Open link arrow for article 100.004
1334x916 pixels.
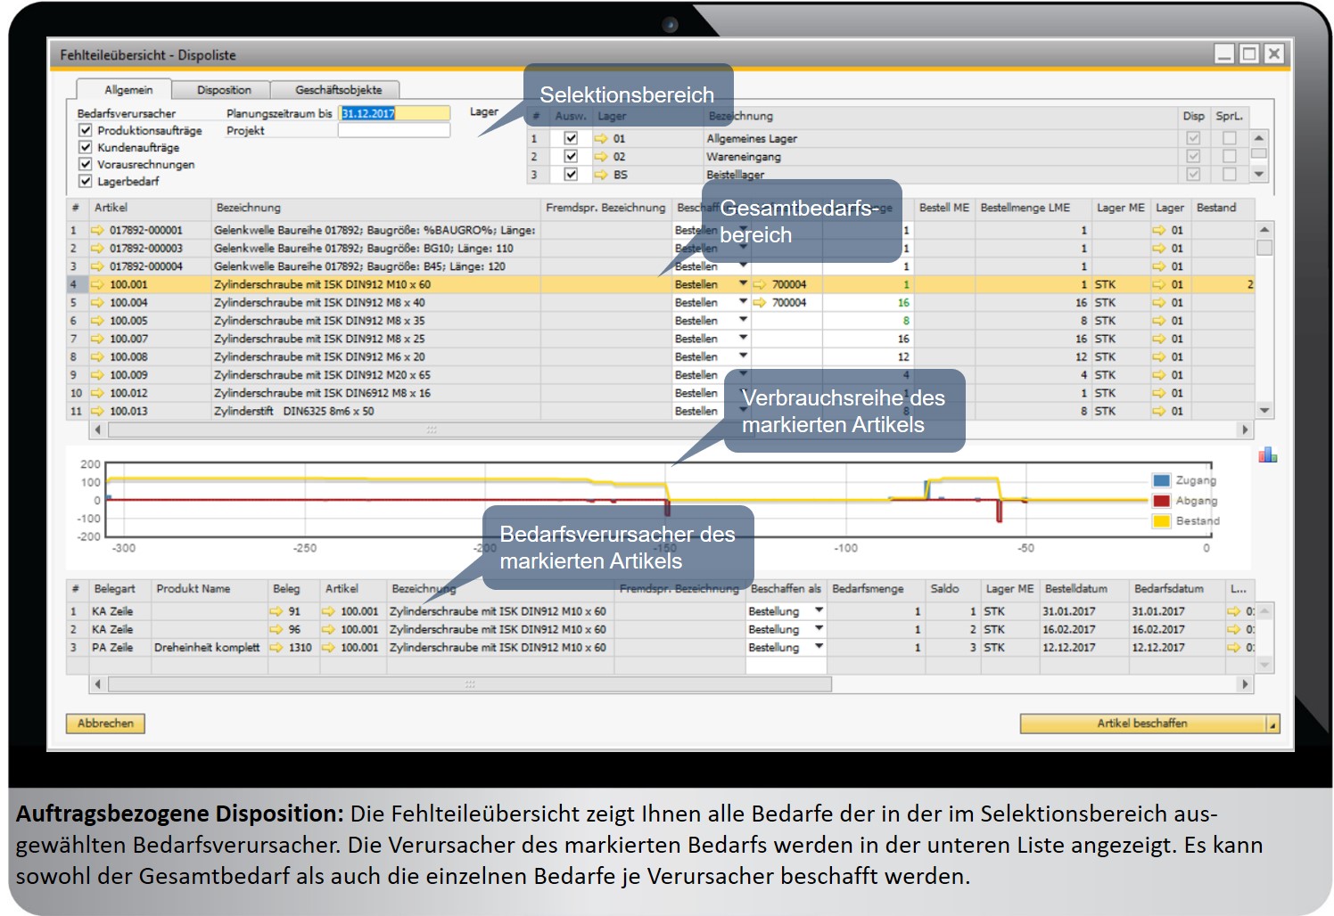pos(98,303)
